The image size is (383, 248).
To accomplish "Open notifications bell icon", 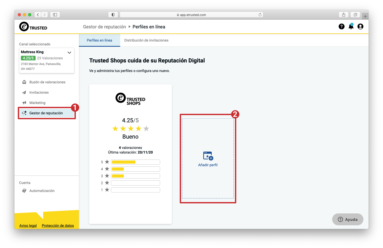I will 351,26.
